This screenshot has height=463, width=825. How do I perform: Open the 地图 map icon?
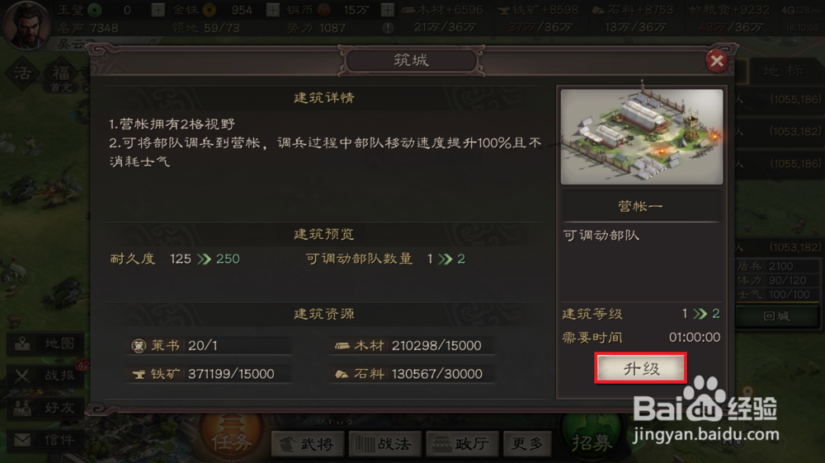point(45,344)
